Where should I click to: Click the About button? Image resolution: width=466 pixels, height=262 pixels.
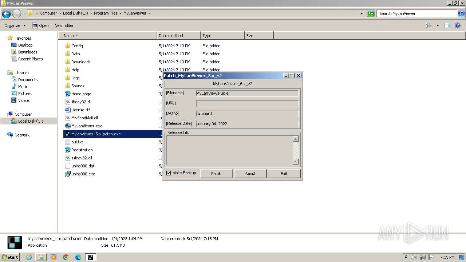pos(250,174)
